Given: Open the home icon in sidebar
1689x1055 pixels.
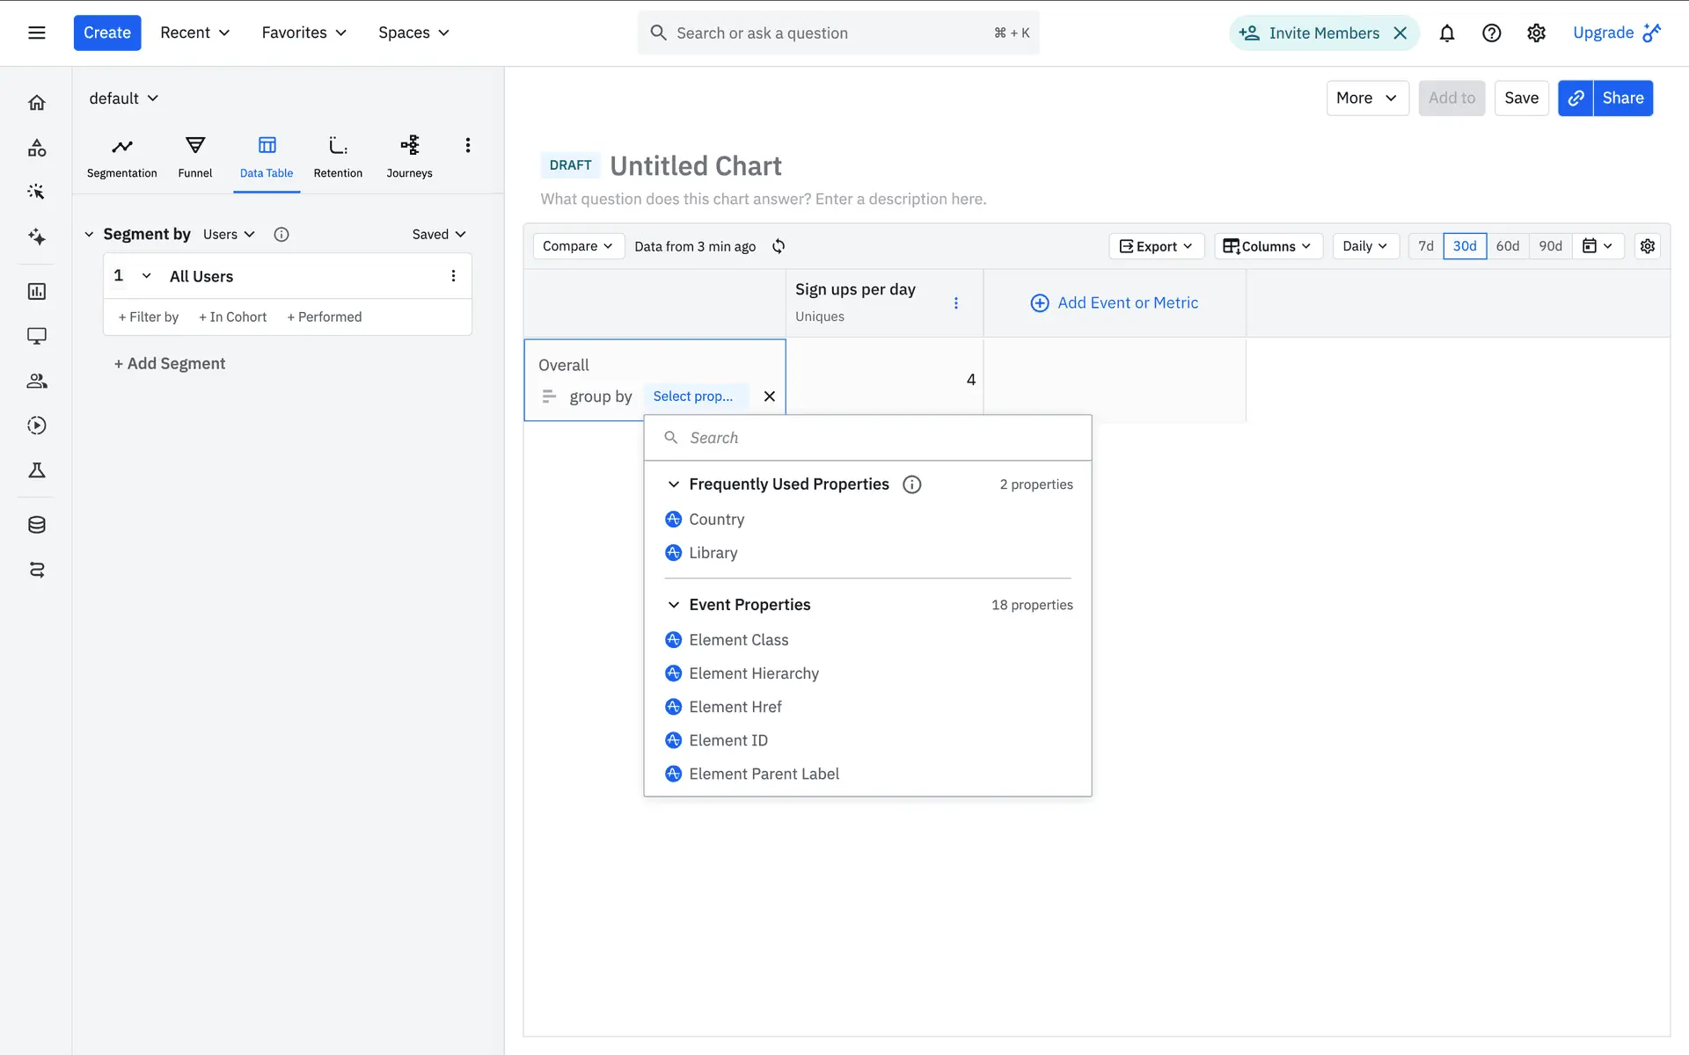Looking at the screenshot, I should point(37,103).
